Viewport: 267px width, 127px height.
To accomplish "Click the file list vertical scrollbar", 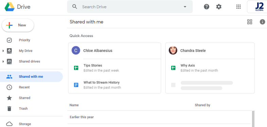I will 253,119.
